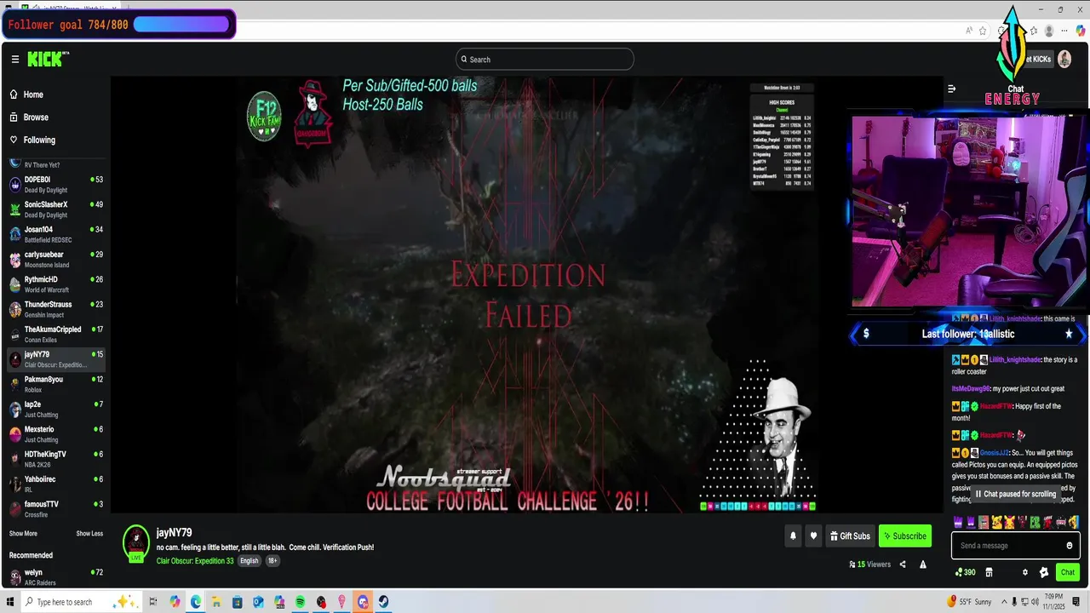The image size is (1090, 613).
Task: Open Following in sidebar
Action: pos(39,140)
